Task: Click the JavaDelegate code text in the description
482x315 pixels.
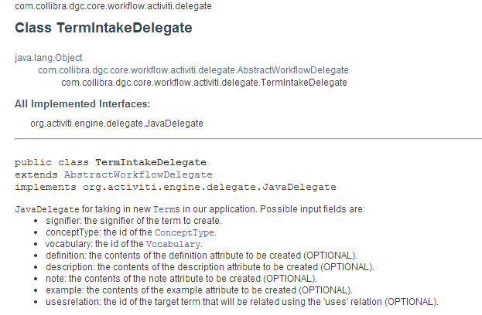Action: point(47,209)
